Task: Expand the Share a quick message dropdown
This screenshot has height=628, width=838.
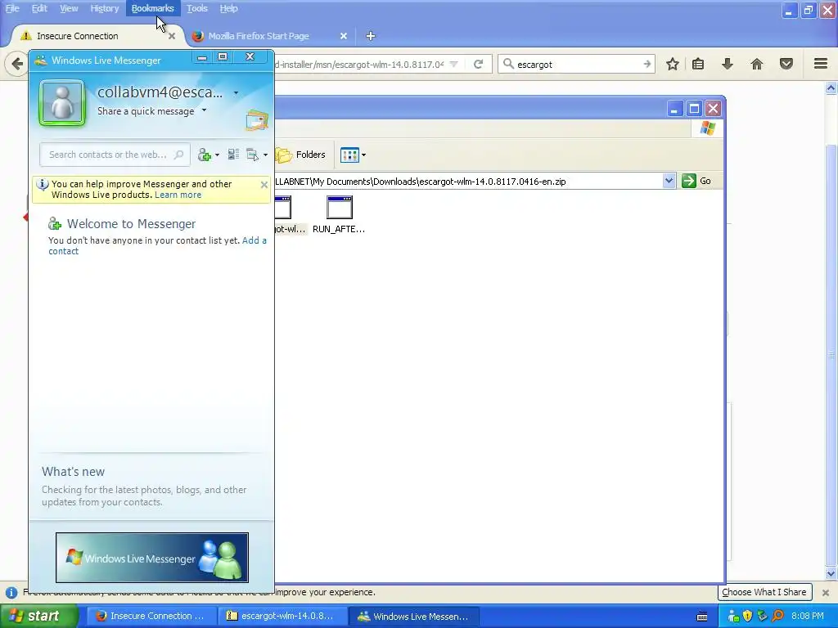Action: point(204,110)
